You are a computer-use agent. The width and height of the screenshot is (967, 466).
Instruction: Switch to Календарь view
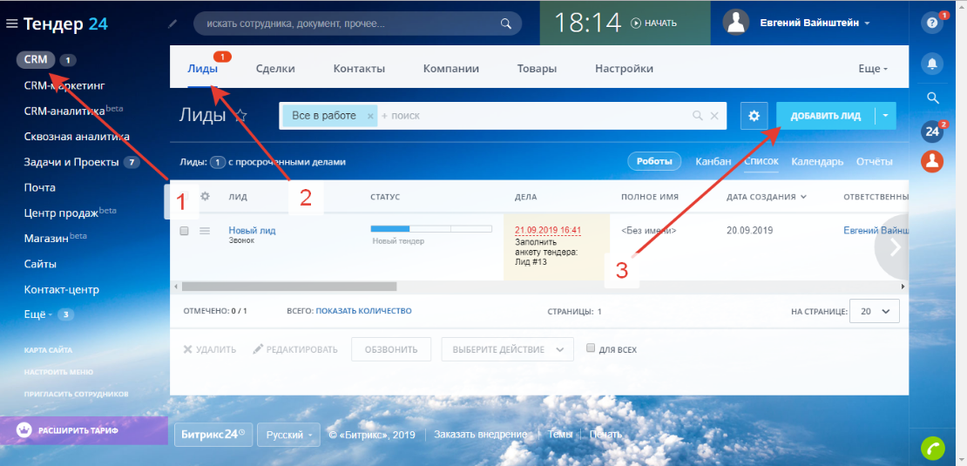(817, 161)
